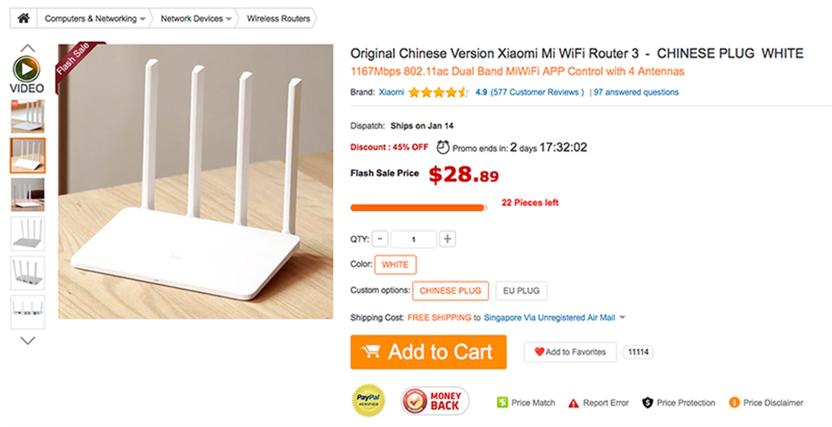
Task: Click the Add to Cart button
Action: point(428,352)
